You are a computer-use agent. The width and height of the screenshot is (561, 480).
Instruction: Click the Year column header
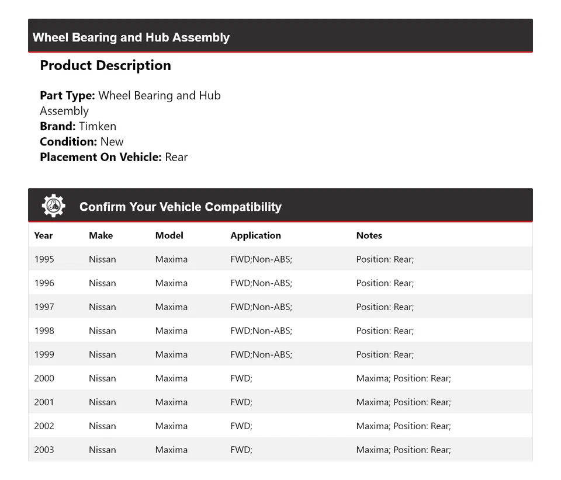click(43, 235)
